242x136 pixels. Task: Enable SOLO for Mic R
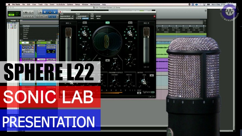(x=130, y=23)
